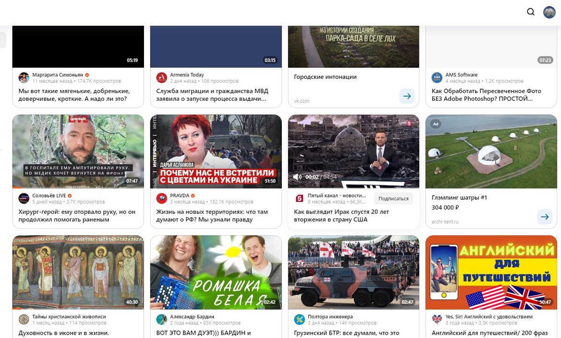Subscribe to Пятый канал with Подписаться

[393, 198]
